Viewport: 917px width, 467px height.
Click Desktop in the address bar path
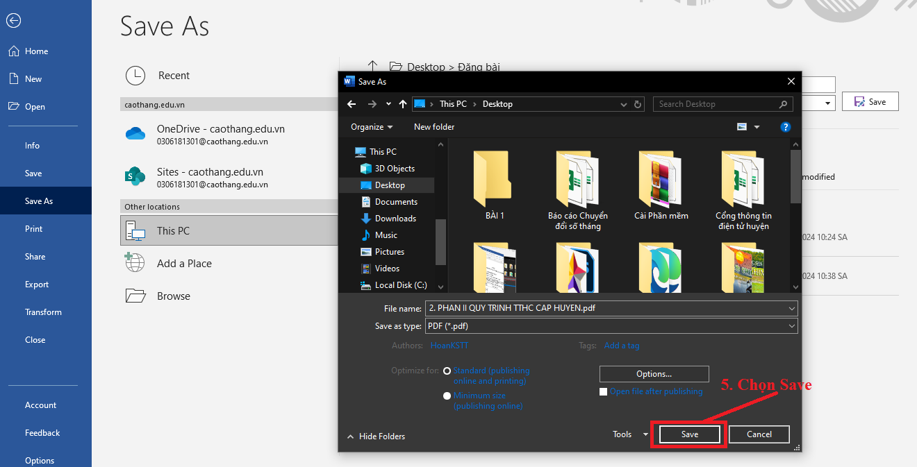[x=497, y=104]
